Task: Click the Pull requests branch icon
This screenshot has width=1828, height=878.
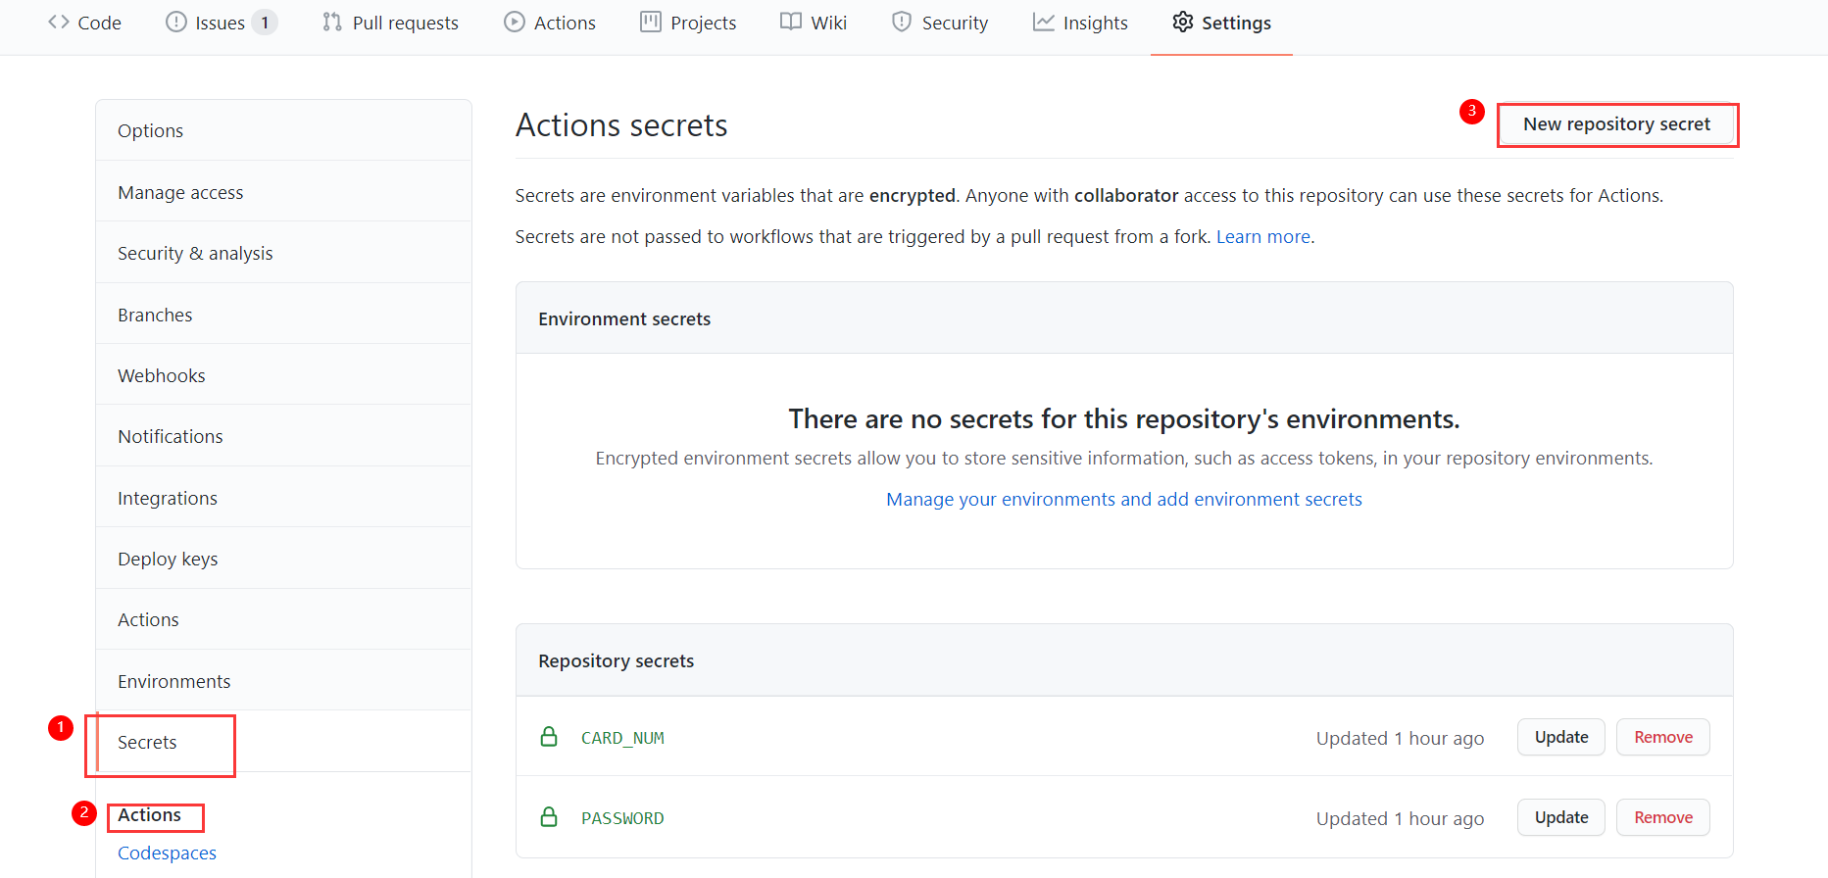Action: (x=332, y=23)
